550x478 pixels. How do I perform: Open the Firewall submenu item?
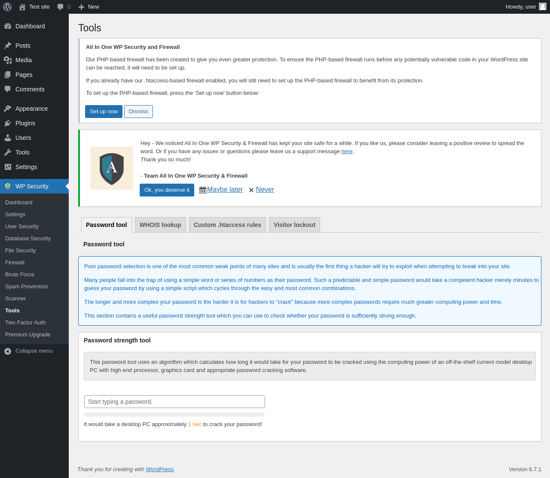coord(34,263)
